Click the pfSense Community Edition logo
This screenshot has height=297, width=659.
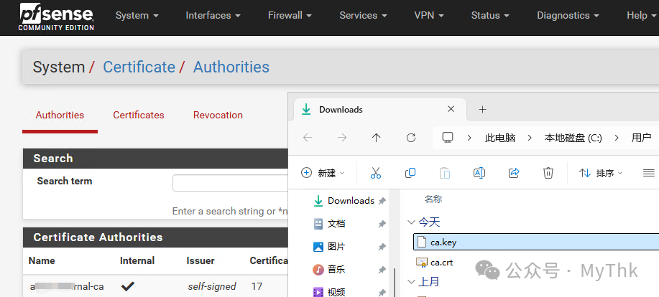(56, 16)
